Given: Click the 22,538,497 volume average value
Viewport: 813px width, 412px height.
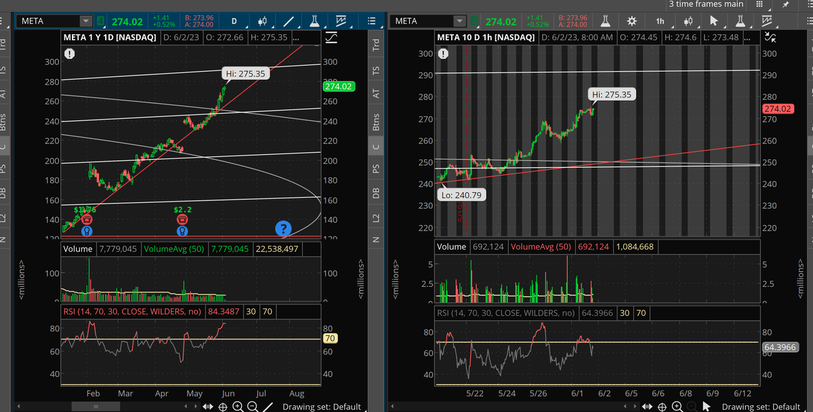Looking at the screenshot, I should coord(278,249).
